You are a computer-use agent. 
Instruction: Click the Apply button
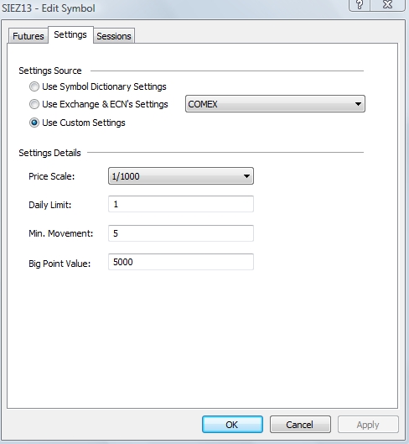368,425
